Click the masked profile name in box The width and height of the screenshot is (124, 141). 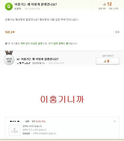tap(15, 121)
